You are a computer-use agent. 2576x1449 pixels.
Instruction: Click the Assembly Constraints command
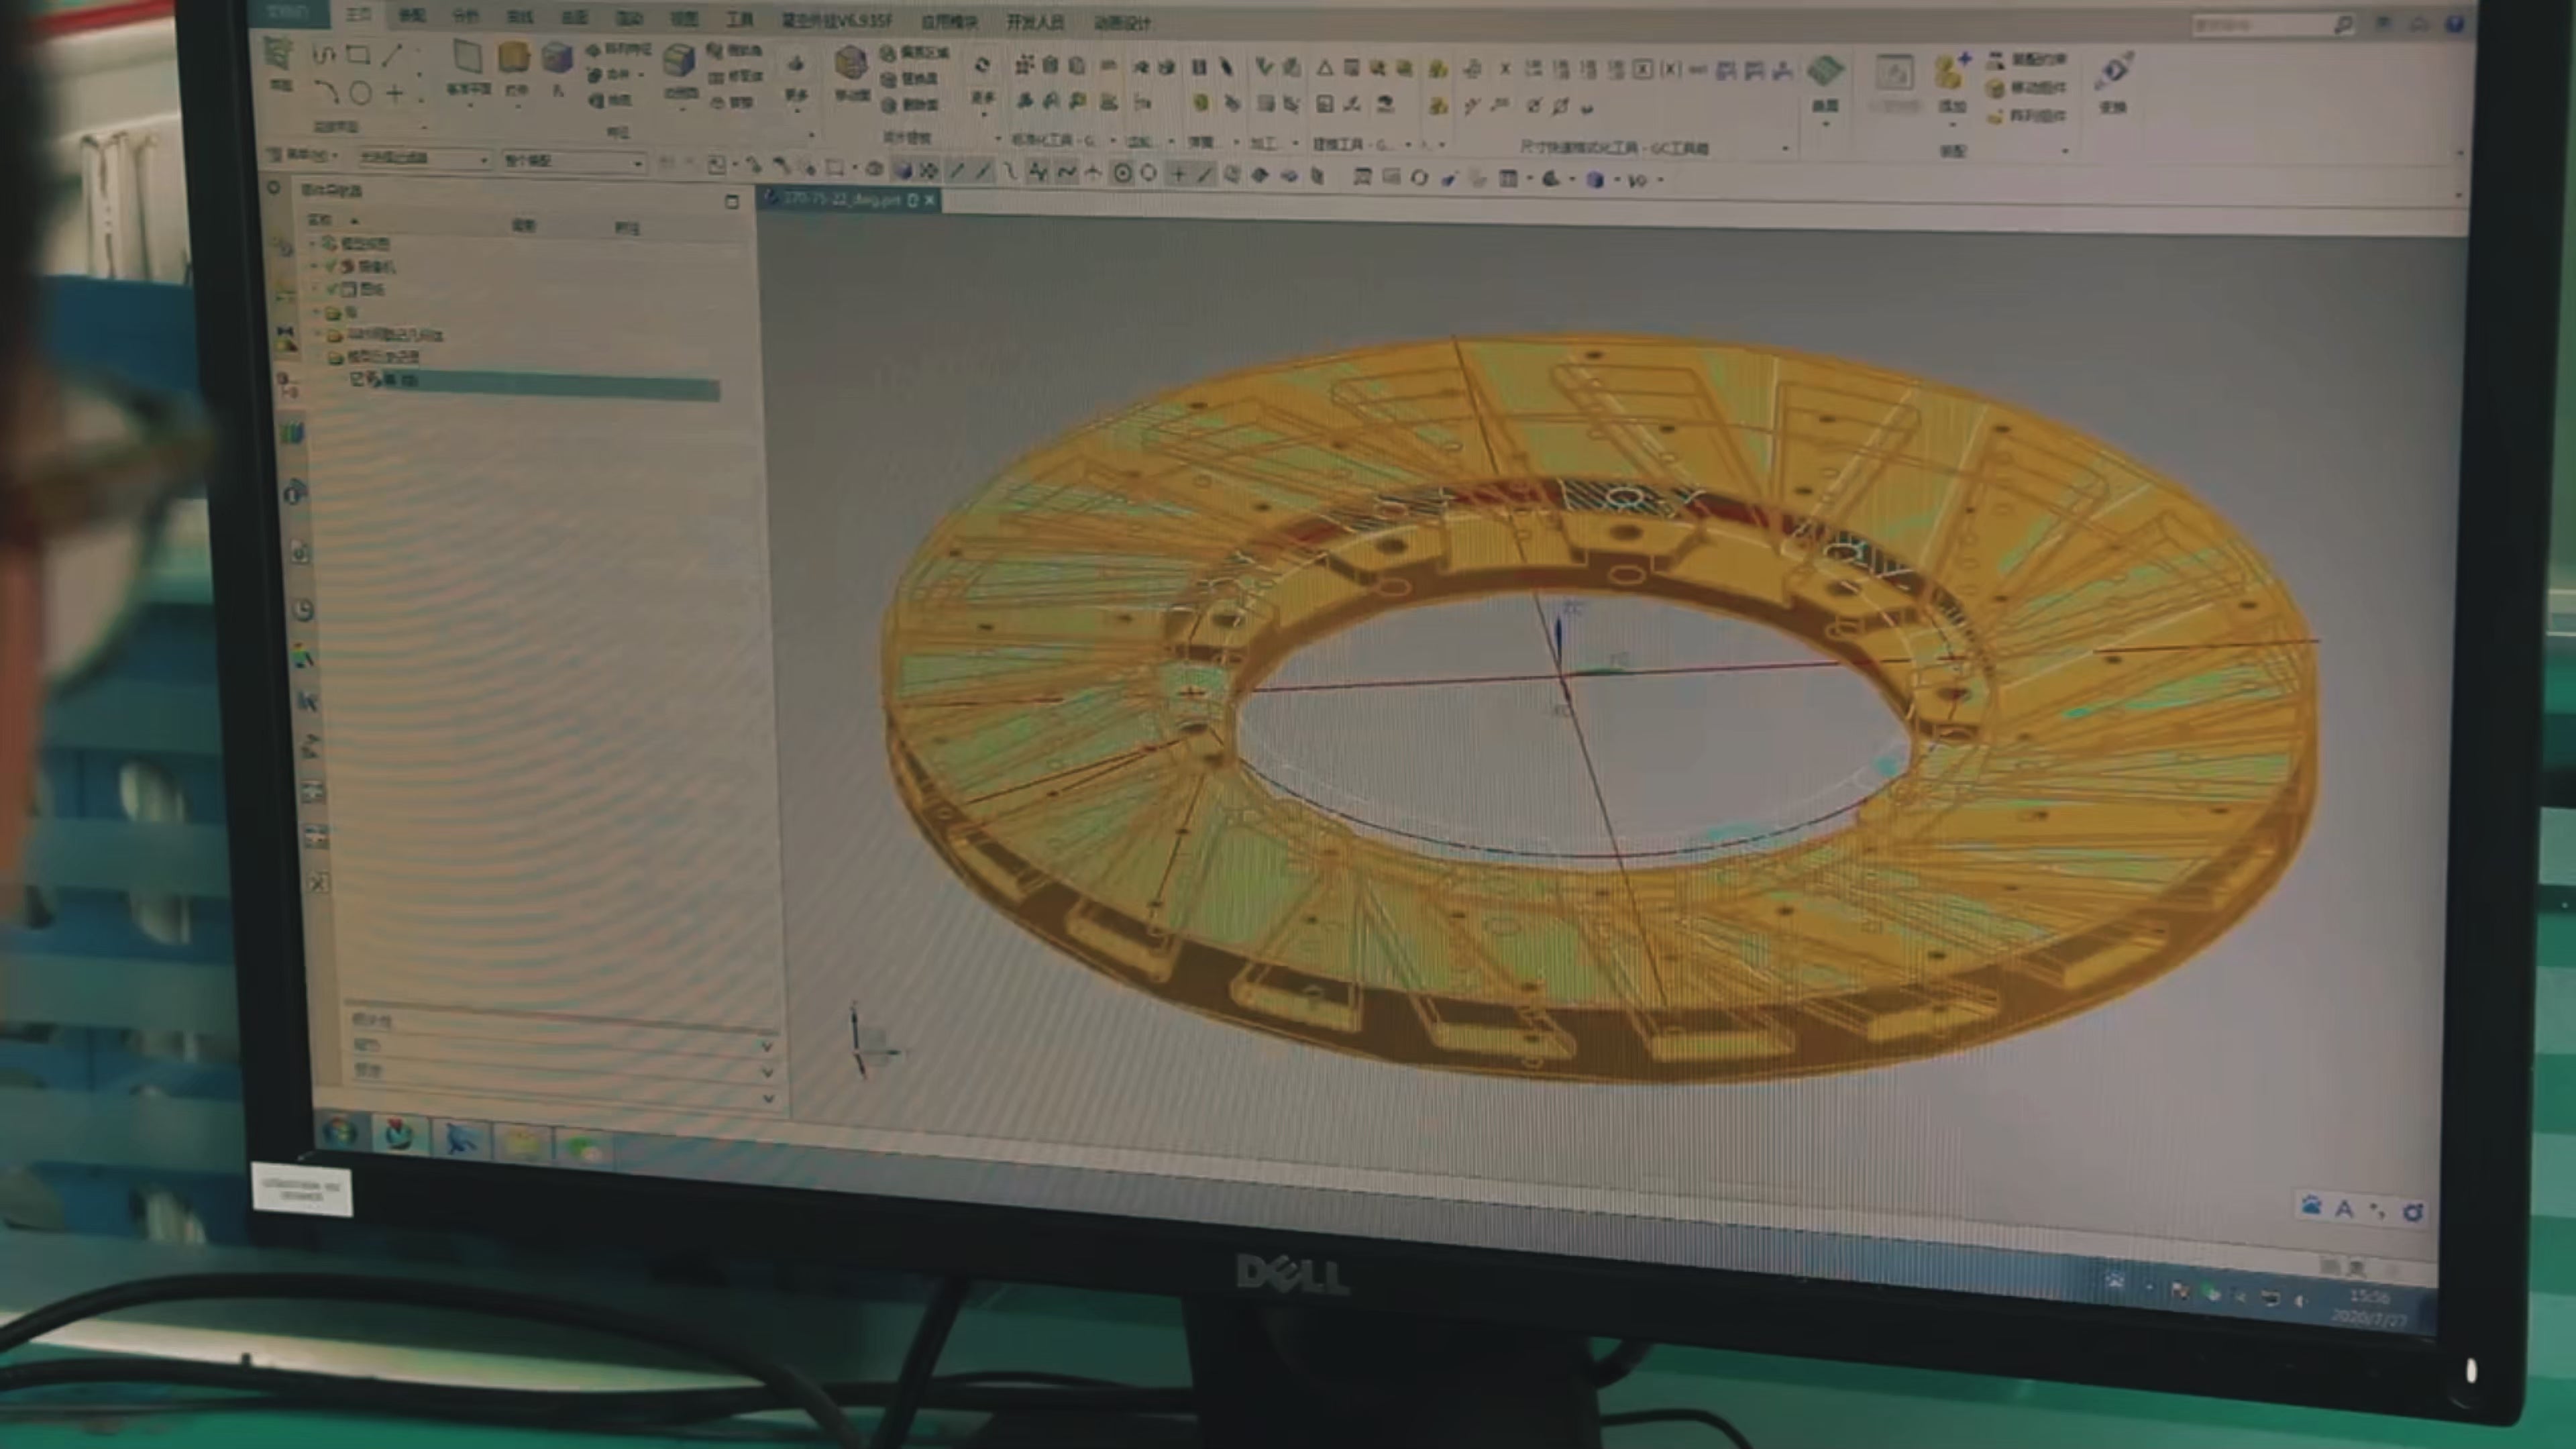coord(2027,61)
